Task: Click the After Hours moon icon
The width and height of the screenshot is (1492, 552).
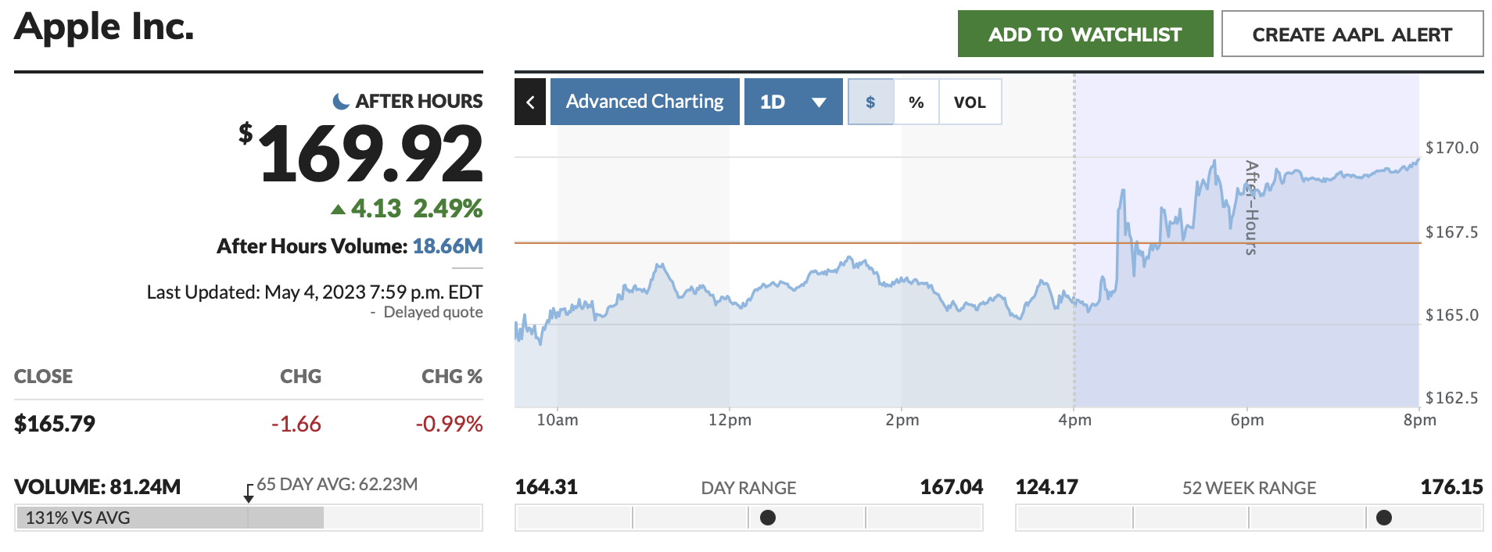Action: click(341, 102)
